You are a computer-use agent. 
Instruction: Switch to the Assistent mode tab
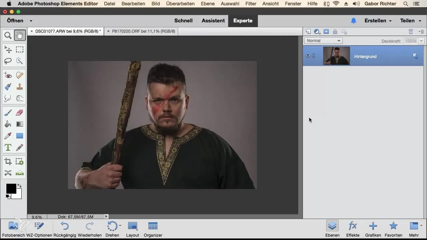coord(213,21)
